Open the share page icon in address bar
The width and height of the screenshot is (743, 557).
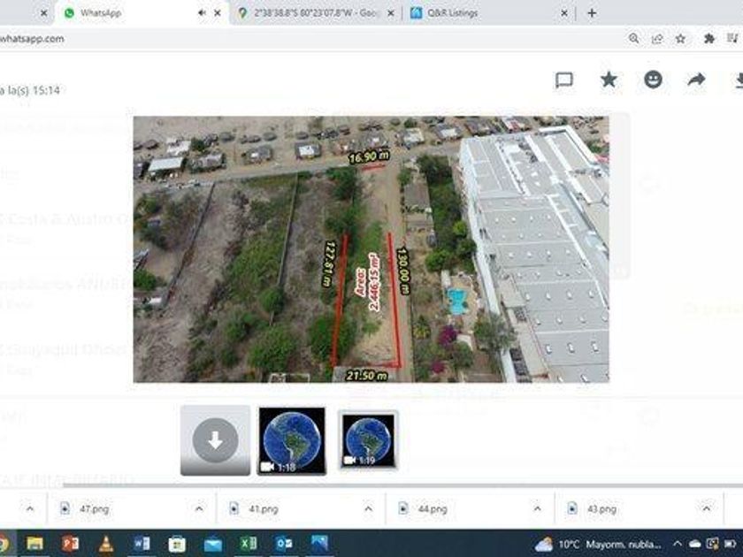click(657, 39)
